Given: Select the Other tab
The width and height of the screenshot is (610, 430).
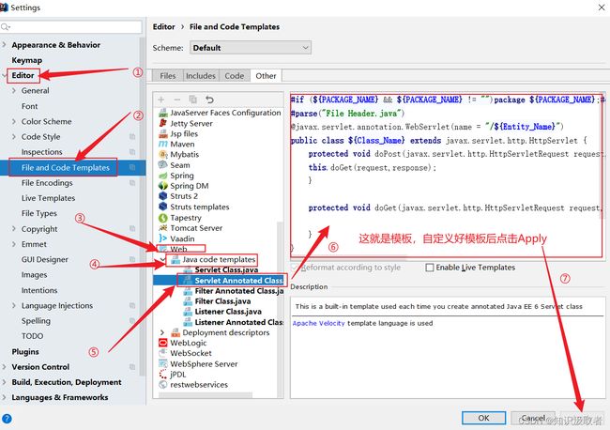Looking at the screenshot, I should (266, 76).
